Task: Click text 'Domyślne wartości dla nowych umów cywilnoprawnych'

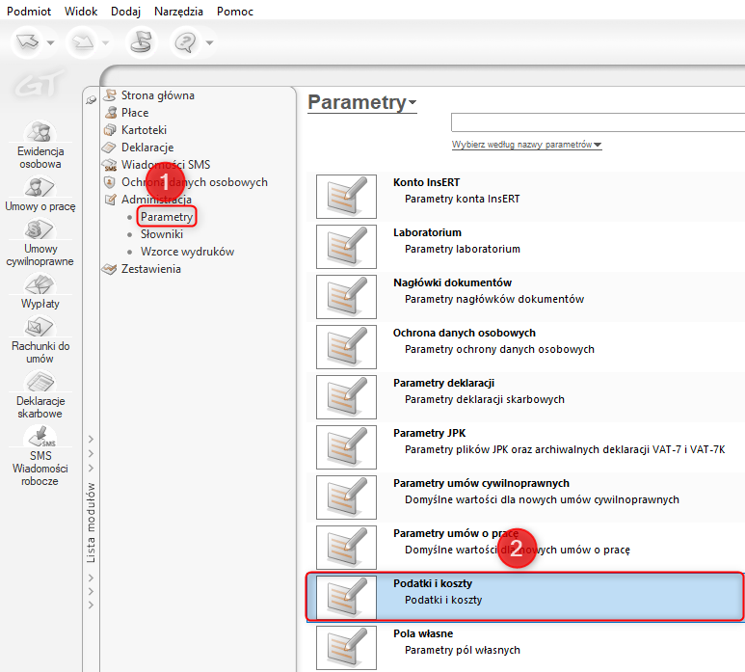Action: [x=542, y=499]
